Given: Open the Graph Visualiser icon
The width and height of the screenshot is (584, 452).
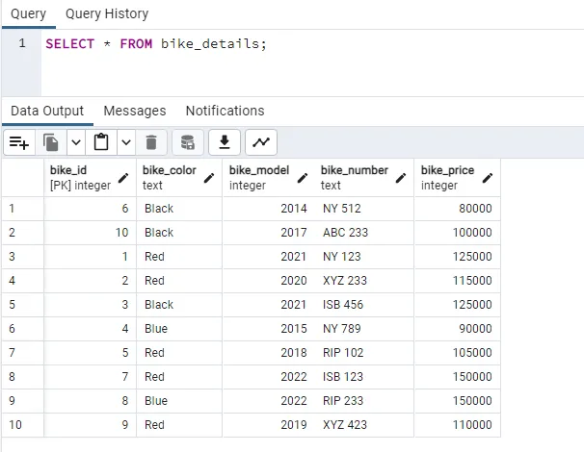Looking at the screenshot, I should [261, 142].
